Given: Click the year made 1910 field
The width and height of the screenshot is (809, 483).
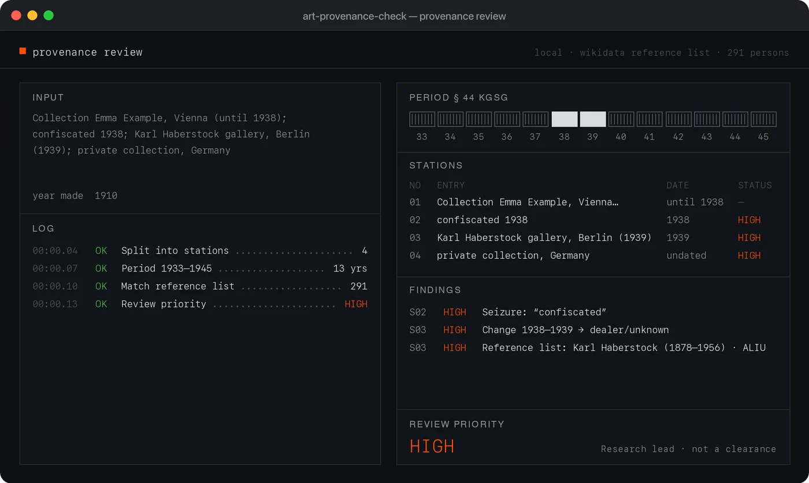Looking at the screenshot, I should (x=75, y=196).
